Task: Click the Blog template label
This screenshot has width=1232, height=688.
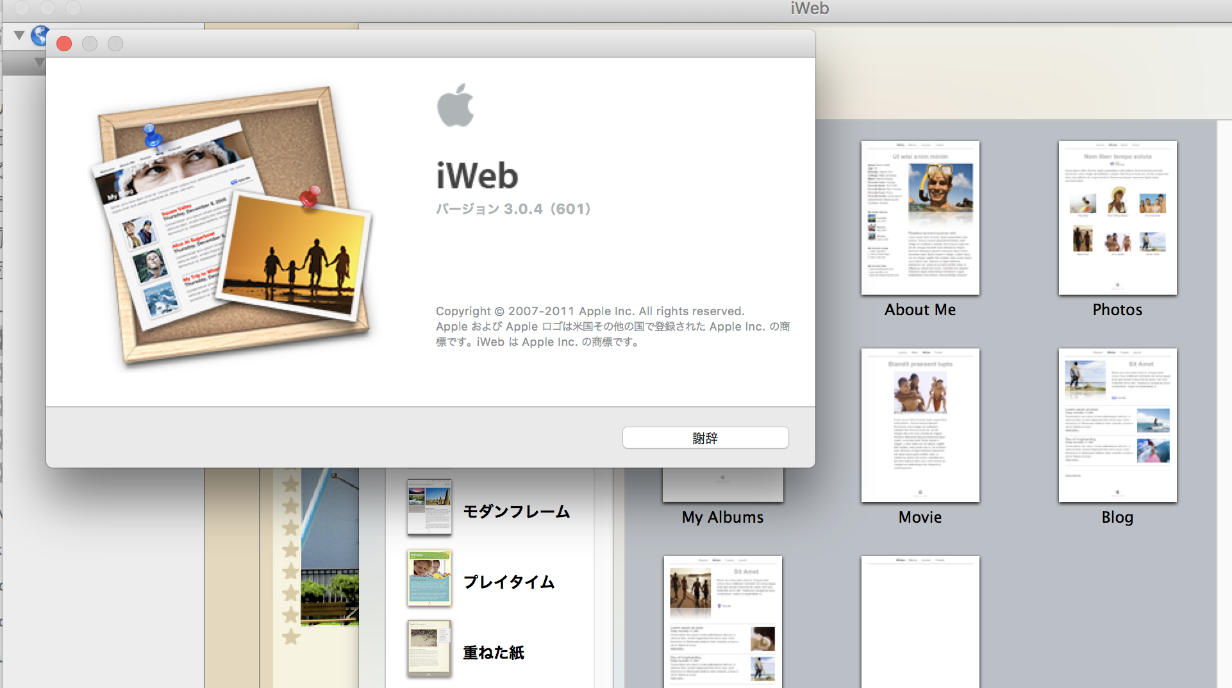Action: (x=1117, y=517)
